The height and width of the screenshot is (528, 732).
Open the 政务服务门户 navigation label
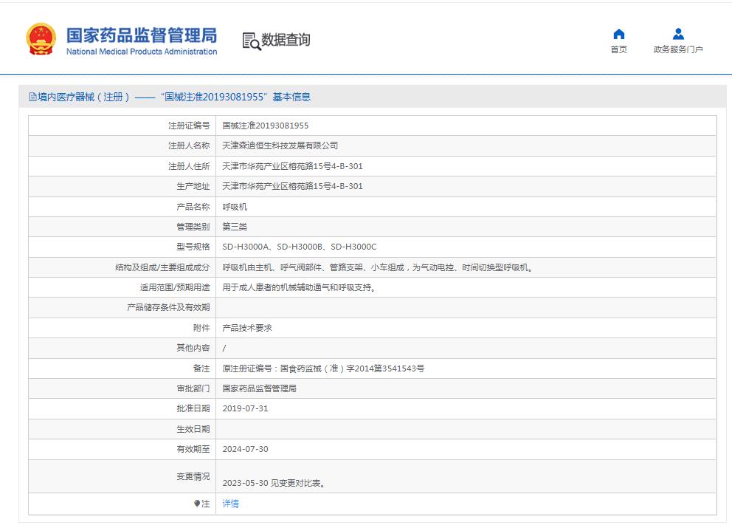pyautogui.click(x=678, y=49)
